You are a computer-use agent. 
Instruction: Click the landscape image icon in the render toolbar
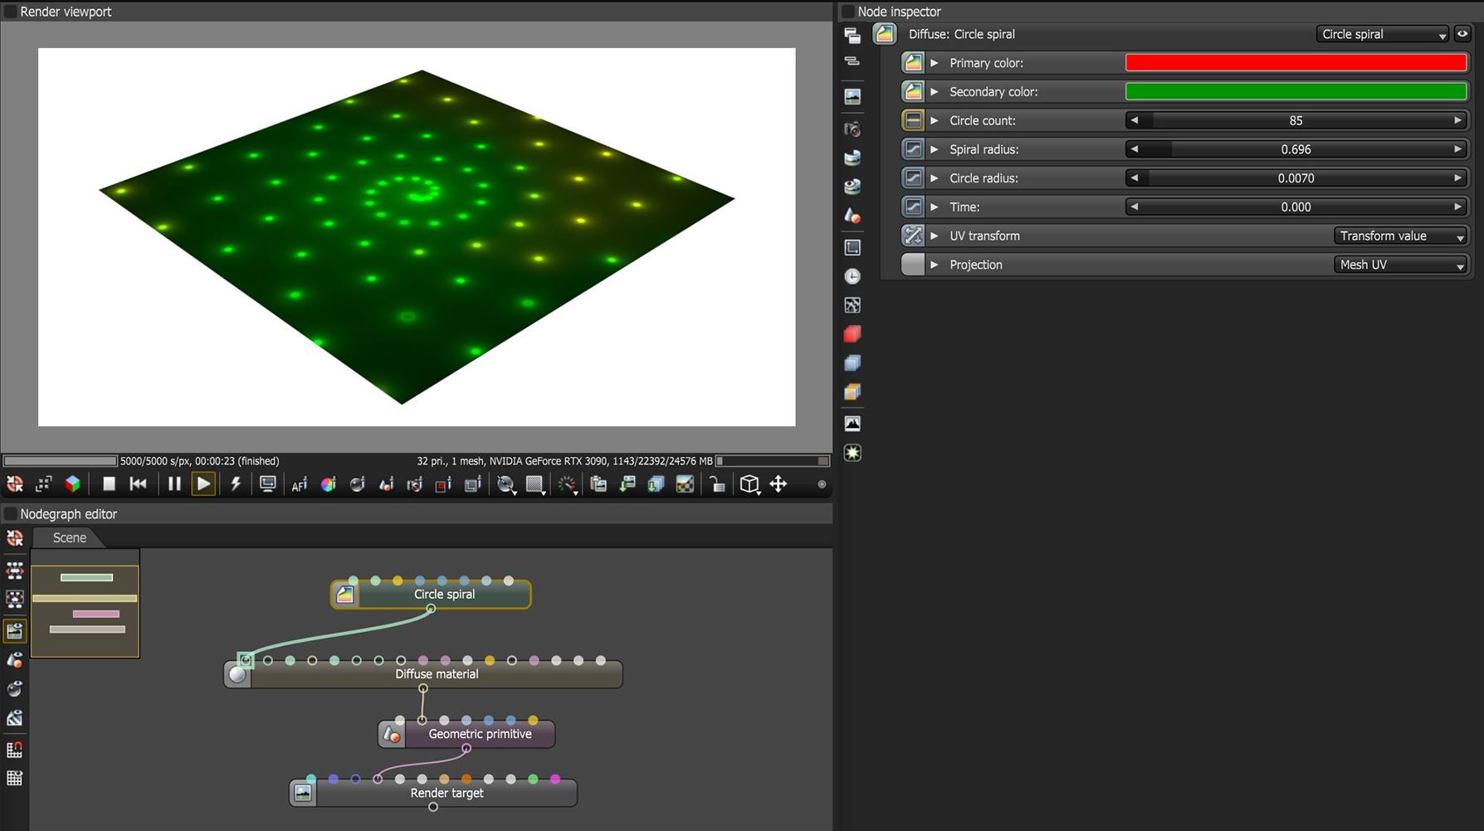coord(685,484)
